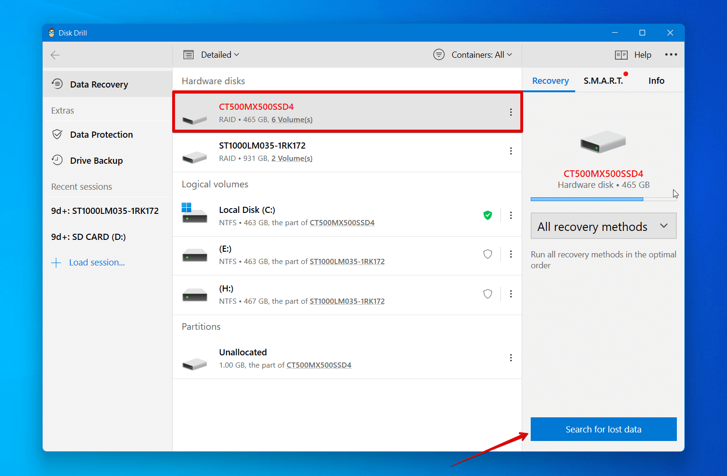This screenshot has width=727, height=476.
Task: Click the Local Disk (C:) Windows drive icon
Action: [x=194, y=213]
